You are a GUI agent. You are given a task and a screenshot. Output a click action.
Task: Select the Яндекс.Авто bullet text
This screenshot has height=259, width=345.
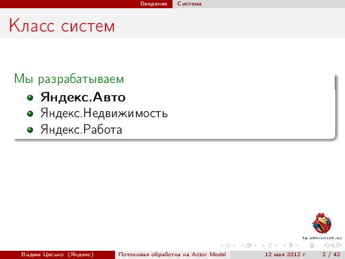[x=83, y=97]
